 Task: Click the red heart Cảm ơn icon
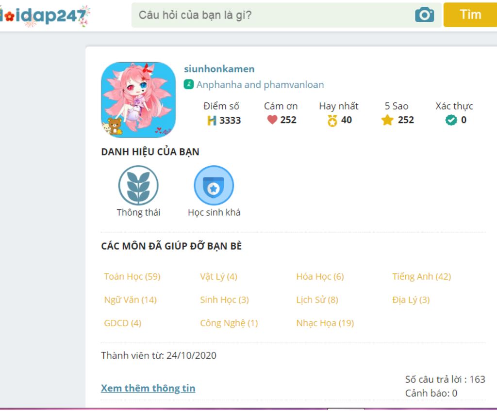(272, 120)
